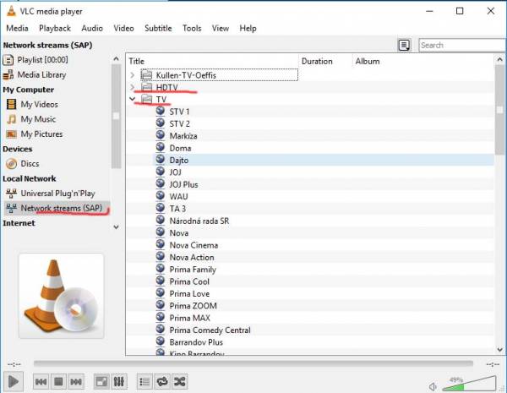Select the STV 2 stream icon
Image resolution: width=507 pixels, height=393 pixels.
click(161, 123)
